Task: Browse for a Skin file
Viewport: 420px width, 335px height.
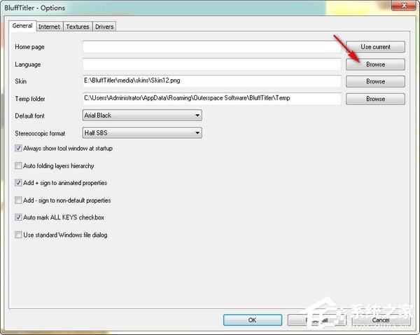Action: [375, 81]
